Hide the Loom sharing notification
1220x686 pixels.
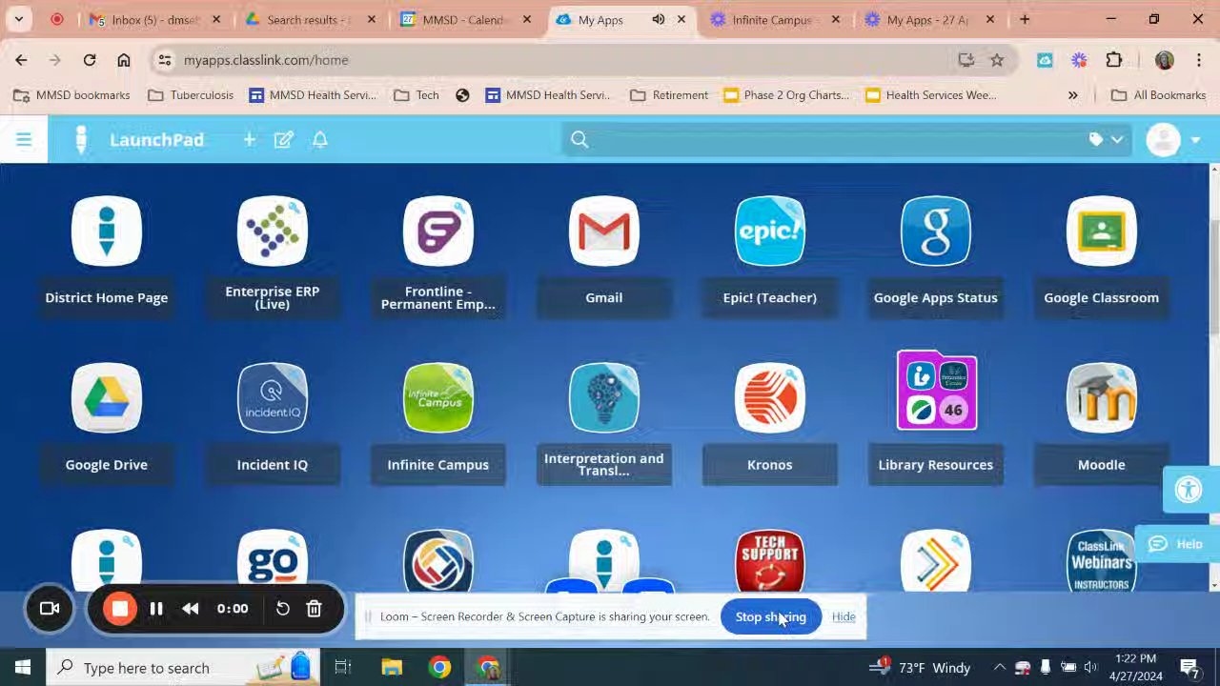844,616
